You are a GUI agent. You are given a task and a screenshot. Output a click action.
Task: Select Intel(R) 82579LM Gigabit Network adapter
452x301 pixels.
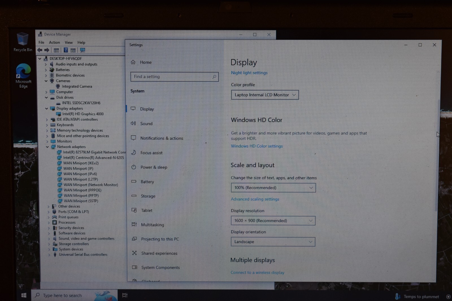pos(94,152)
